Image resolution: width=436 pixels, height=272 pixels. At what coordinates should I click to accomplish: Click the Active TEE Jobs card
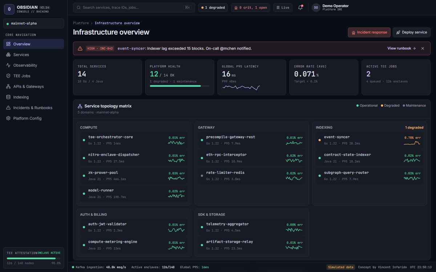click(396, 77)
